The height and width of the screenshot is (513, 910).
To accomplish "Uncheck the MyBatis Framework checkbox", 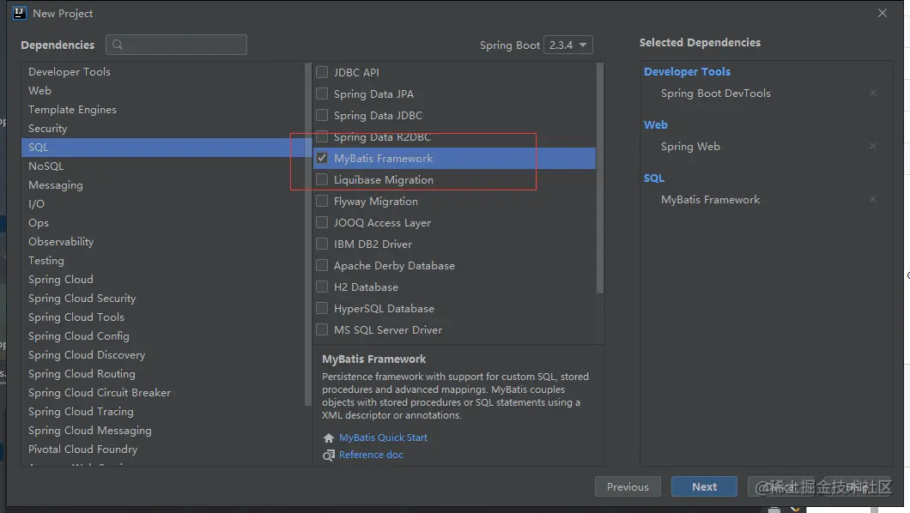I will click(x=322, y=158).
